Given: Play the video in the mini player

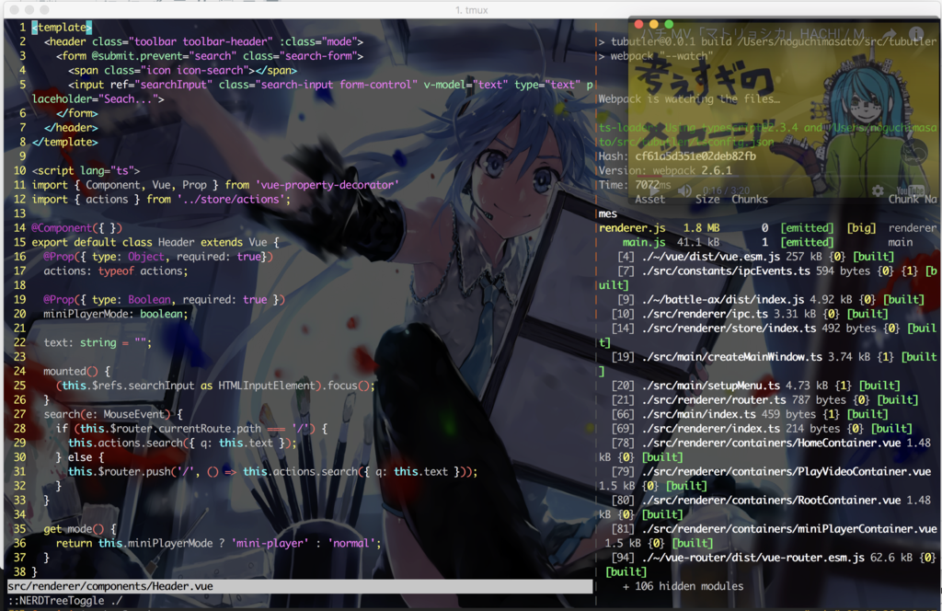Looking at the screenshot, I should pos(655,191).
